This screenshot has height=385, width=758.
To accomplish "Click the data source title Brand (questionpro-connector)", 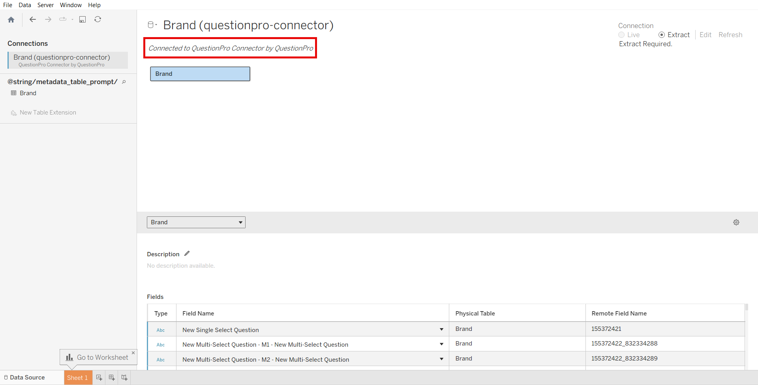I will pos(248,25).
